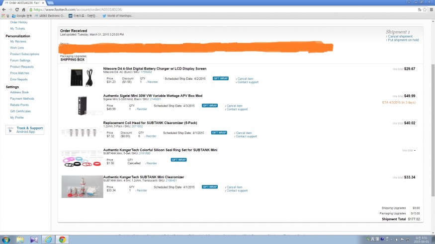Click the address bar URL field
The image size is (435, 244).
(222, 9)
